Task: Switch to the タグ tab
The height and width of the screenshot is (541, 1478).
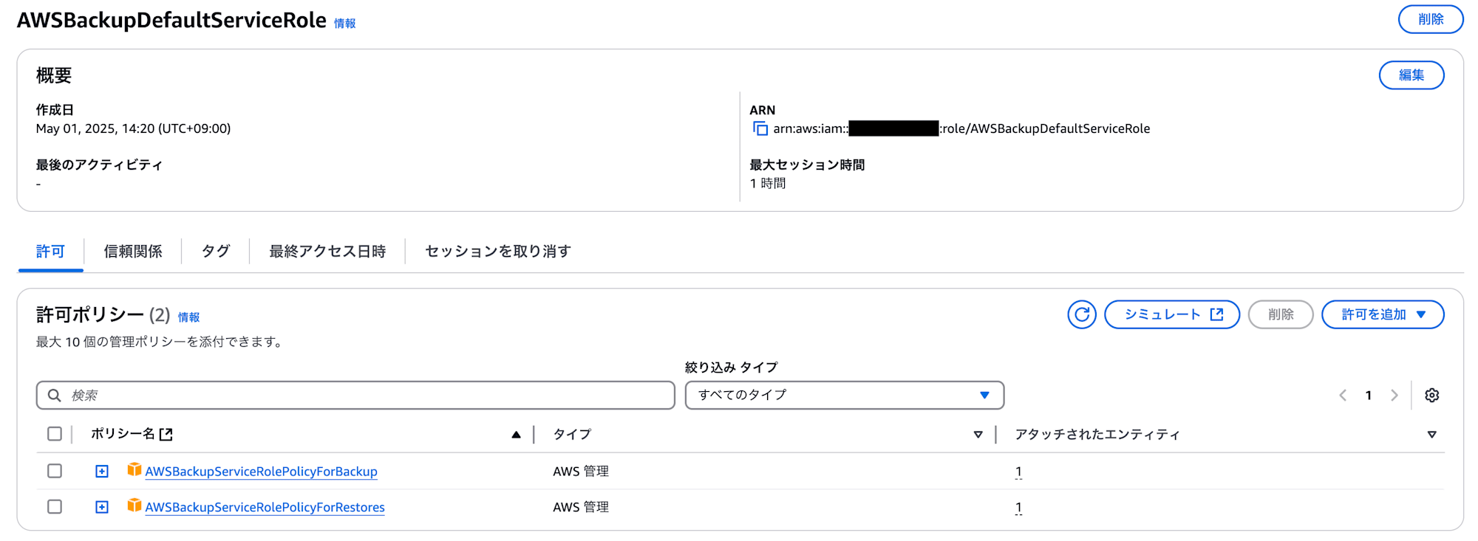Action: (215, 252)
